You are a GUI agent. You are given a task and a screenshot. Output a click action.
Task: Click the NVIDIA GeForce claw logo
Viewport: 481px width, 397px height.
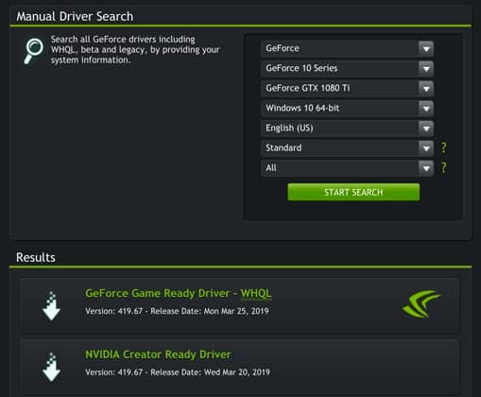coord(421,303)
